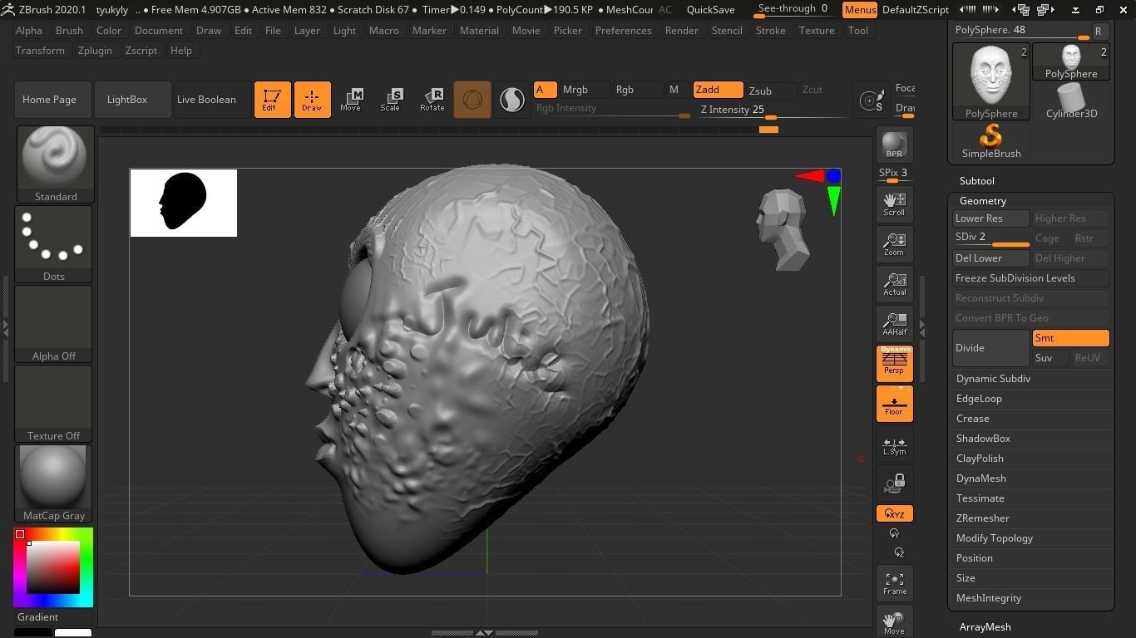1136x638 pixels.
Task: Click QuickSave at the top
Action: (x=710, y=9)
